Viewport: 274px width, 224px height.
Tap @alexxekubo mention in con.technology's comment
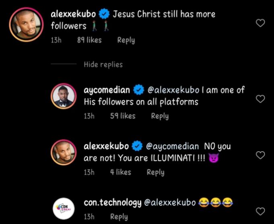(169, 203)
